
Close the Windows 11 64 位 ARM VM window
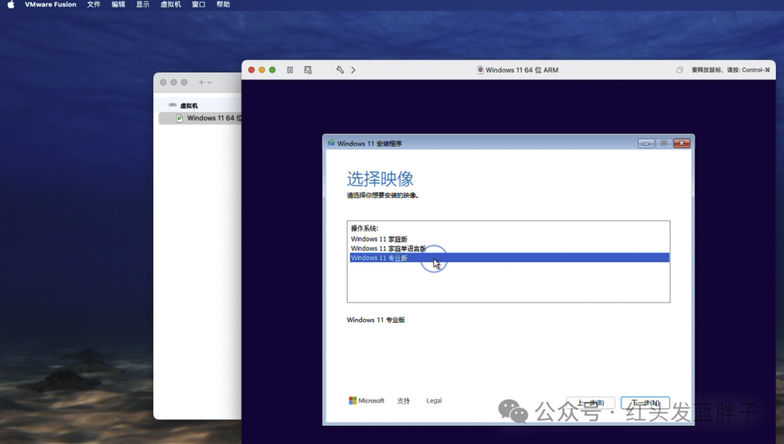point(251,70)
